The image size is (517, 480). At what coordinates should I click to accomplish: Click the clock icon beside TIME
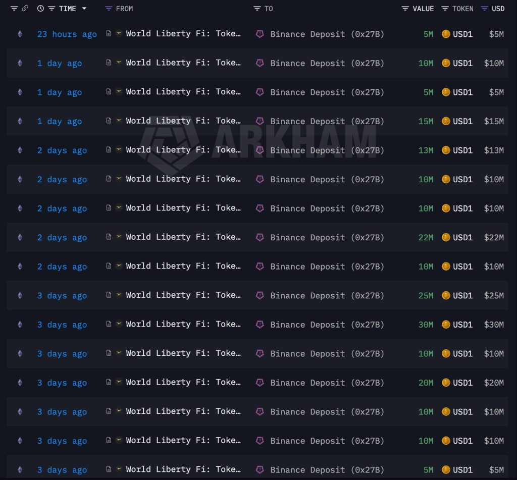[40, 9]
